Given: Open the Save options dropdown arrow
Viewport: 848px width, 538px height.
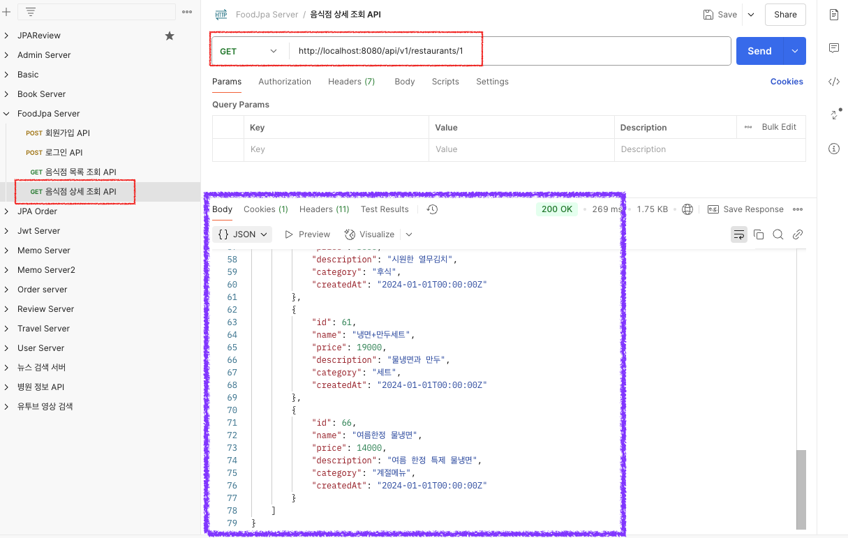Looking at the screenshot, I should (x=751, y=15).
